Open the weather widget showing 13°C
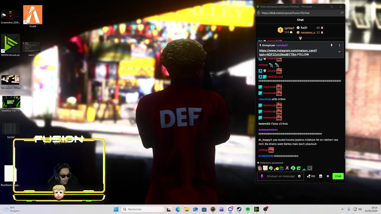This screenshot has height=214, width=381. [x=12, y=209]
